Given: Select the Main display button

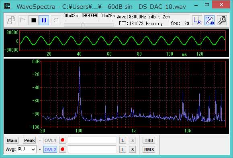Looking at the screenshot, I should click(12, 140).
